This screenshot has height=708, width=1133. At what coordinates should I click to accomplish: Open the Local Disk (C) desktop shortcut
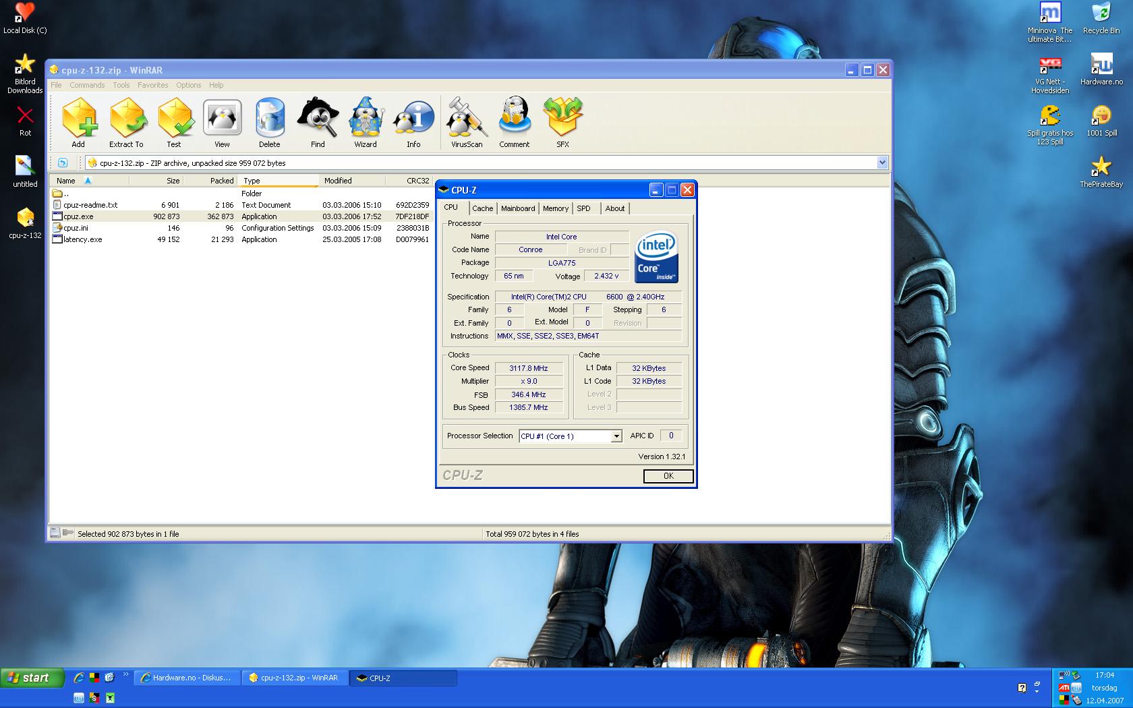25,19
